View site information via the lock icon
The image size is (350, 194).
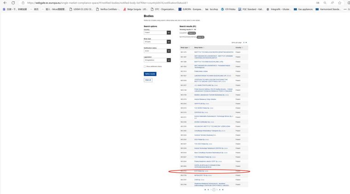pyautogui.click(x=23, y=3)
